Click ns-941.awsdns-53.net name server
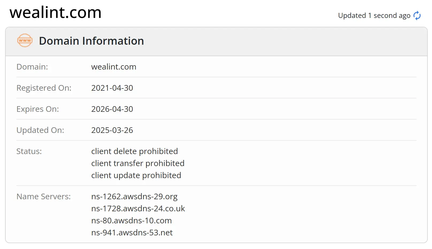The width and height of the screenshot is (432, 249). [x=132, y=233]
